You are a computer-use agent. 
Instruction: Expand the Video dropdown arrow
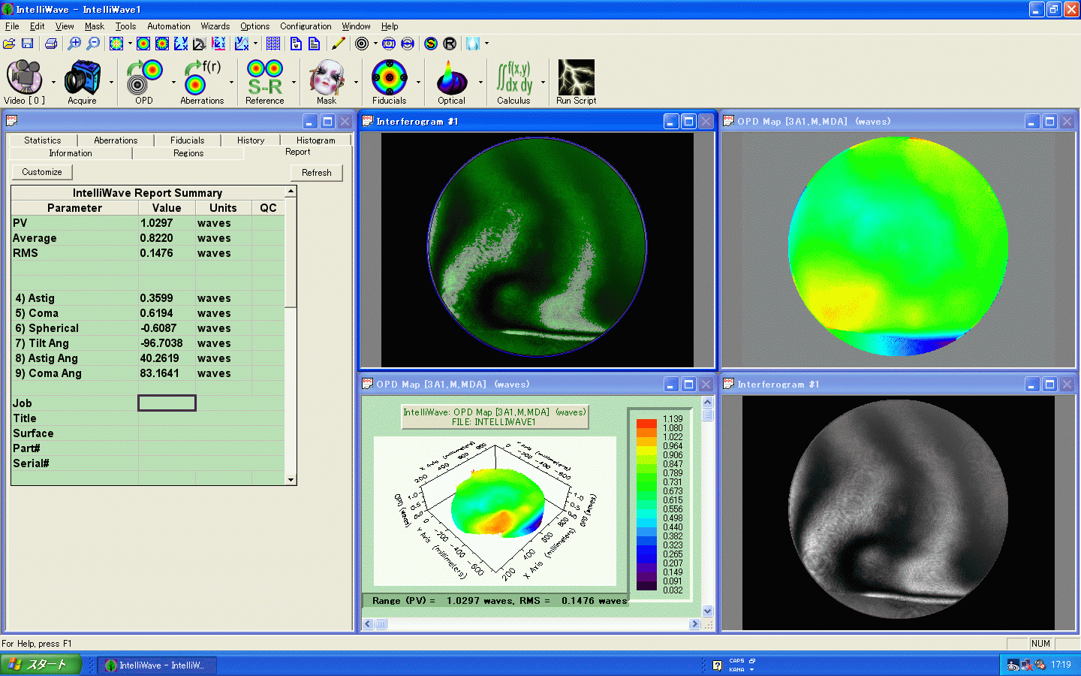click(53, 82)
